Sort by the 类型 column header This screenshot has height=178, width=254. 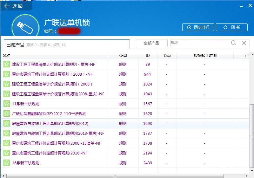[123, 56]
